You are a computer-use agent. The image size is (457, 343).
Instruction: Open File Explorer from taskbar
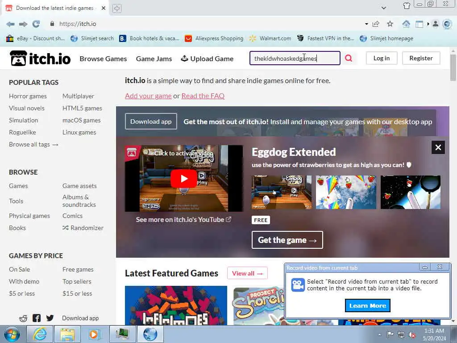[67, 334]
